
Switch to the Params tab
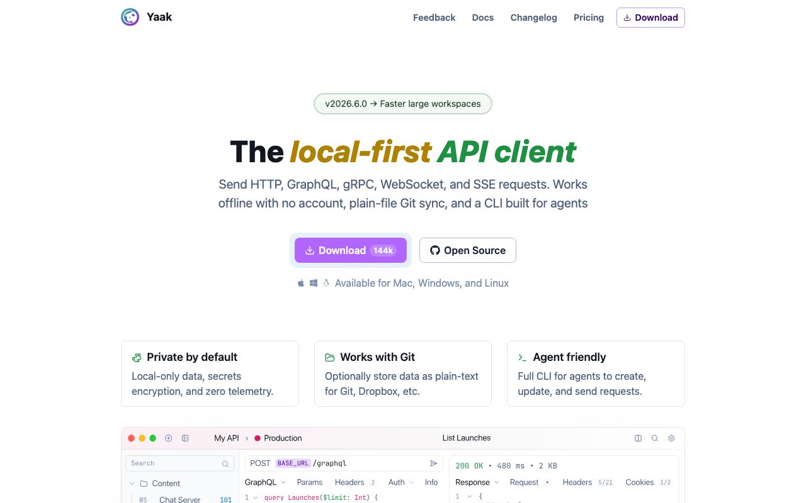pos(310,482)
